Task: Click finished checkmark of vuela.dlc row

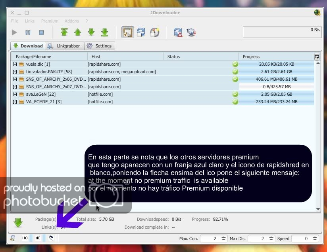Action: tap(235, 64)
